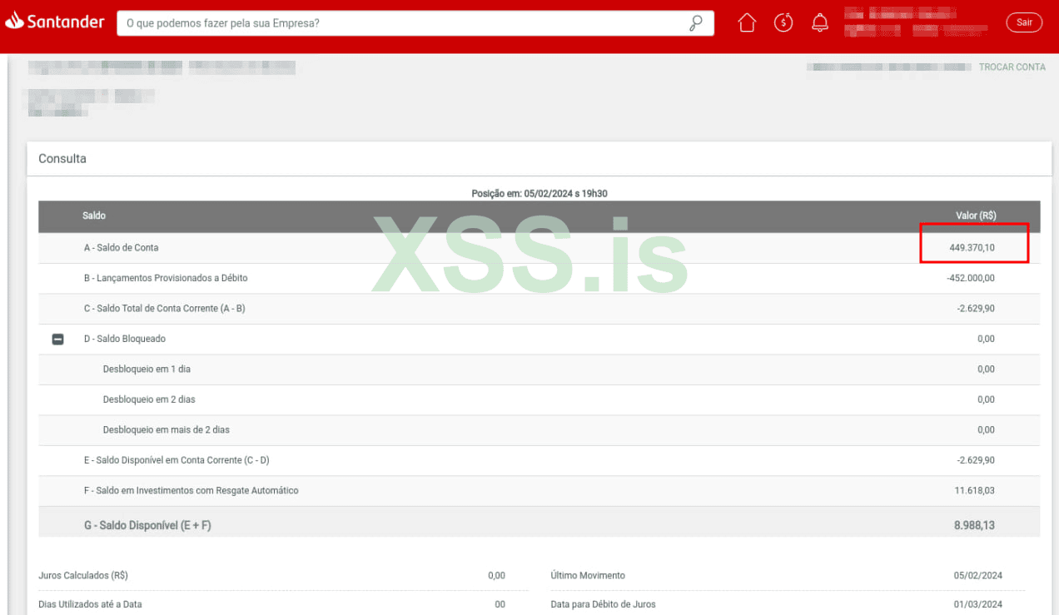Screen dimensions: 1059x615
Task: Click Juros Calculados (R$) label
Action: (83, 576)
